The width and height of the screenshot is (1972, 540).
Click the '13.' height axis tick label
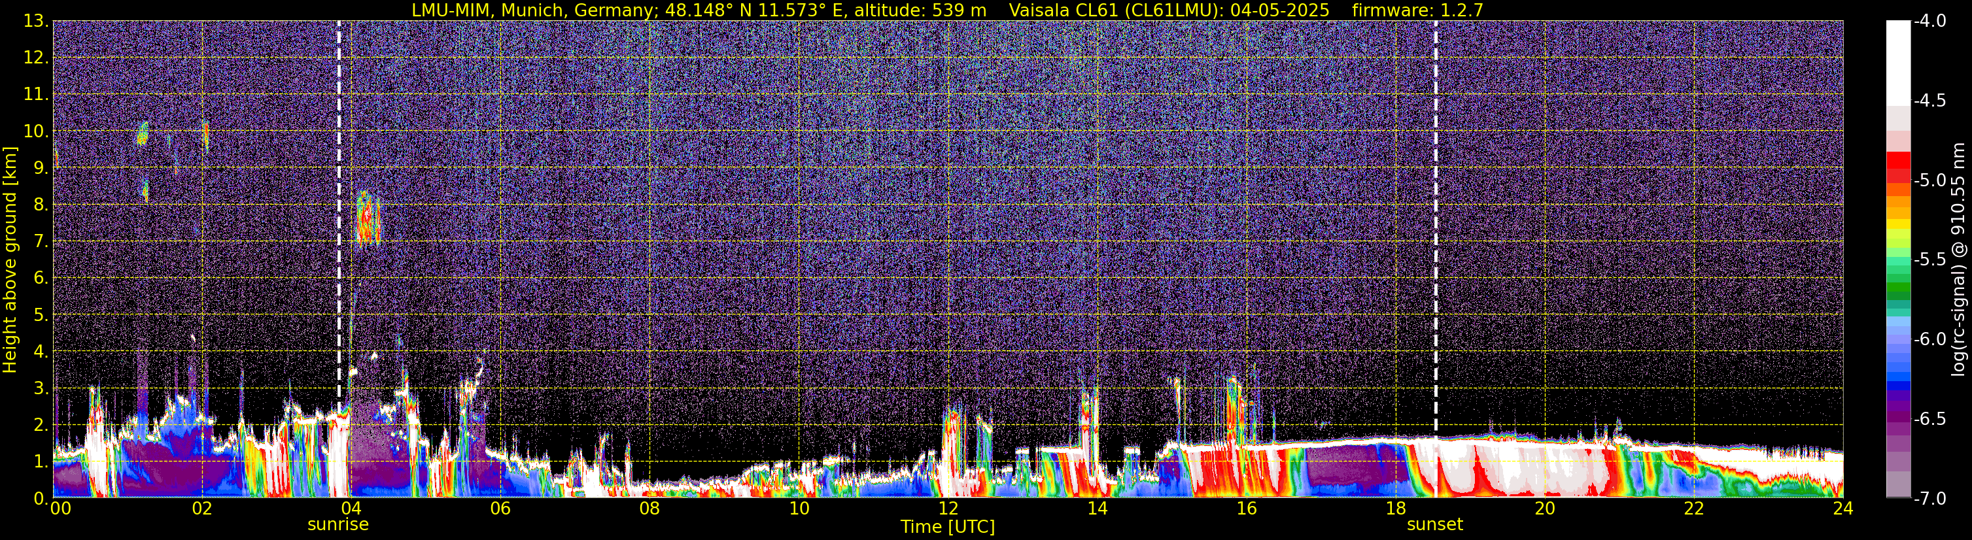point(36,21)
